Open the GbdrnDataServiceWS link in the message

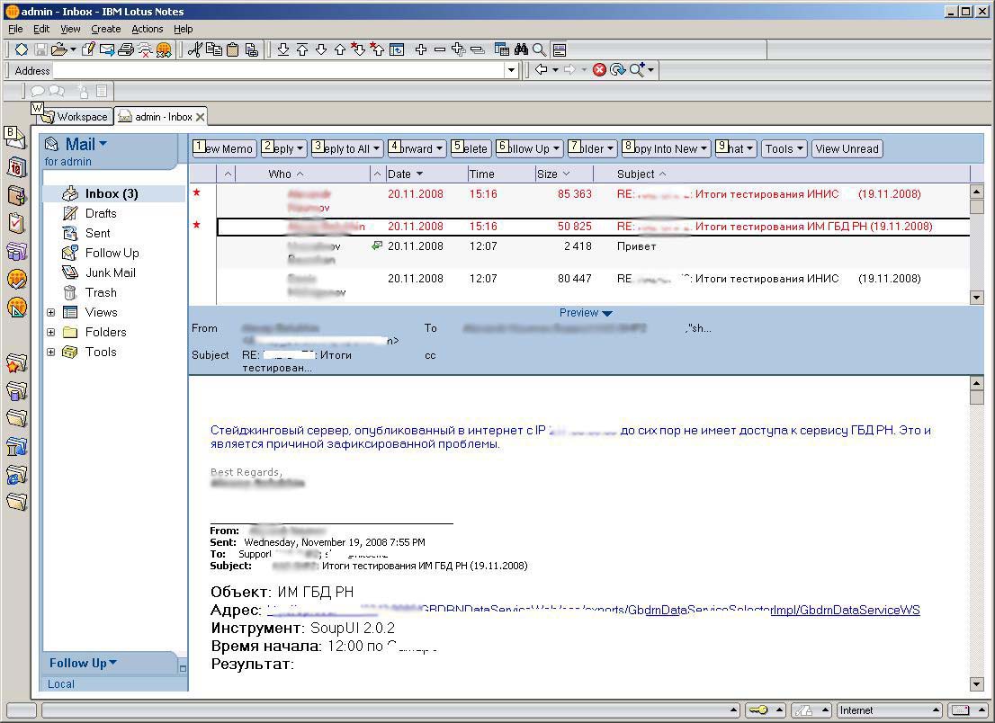pyautogui.click(x=859, y=610)
